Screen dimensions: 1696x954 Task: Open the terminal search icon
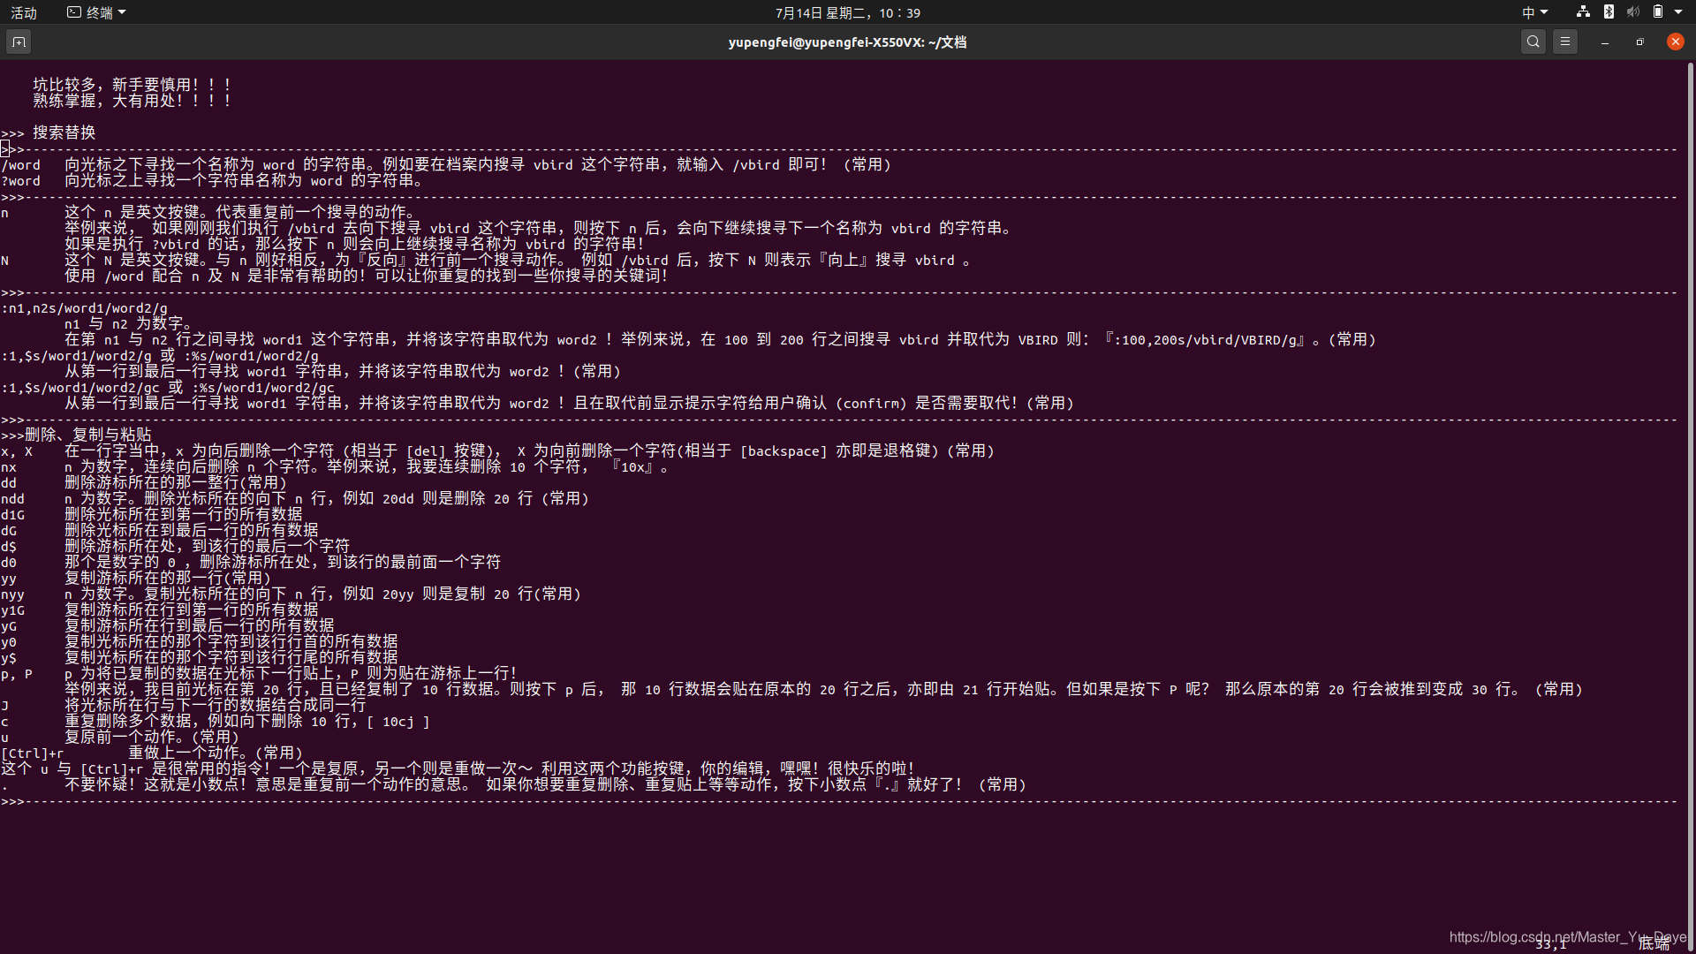point(1533,42)
